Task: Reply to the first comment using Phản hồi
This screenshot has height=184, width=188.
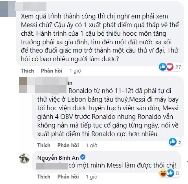Action: [x=52, y=71]
